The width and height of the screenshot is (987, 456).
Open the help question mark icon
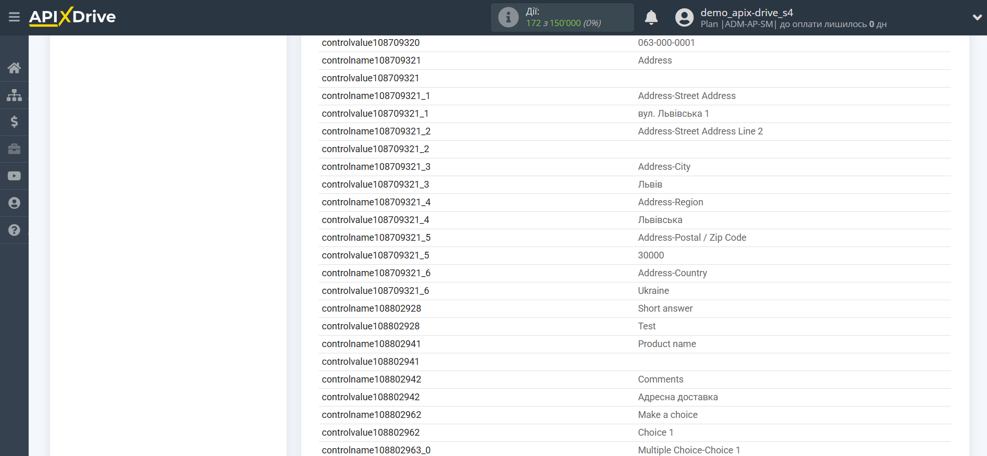pyautogui.click(x=14, y=230)
